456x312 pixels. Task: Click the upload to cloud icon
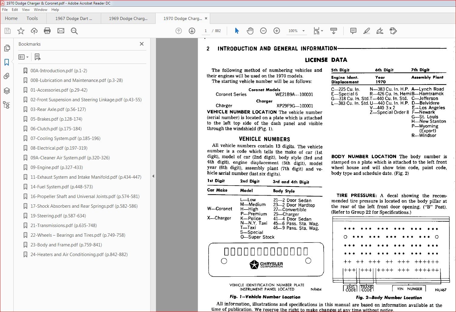(x=34, y=31)
